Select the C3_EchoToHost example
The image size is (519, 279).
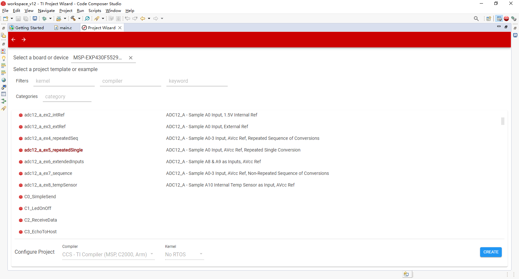click(41, 232)
